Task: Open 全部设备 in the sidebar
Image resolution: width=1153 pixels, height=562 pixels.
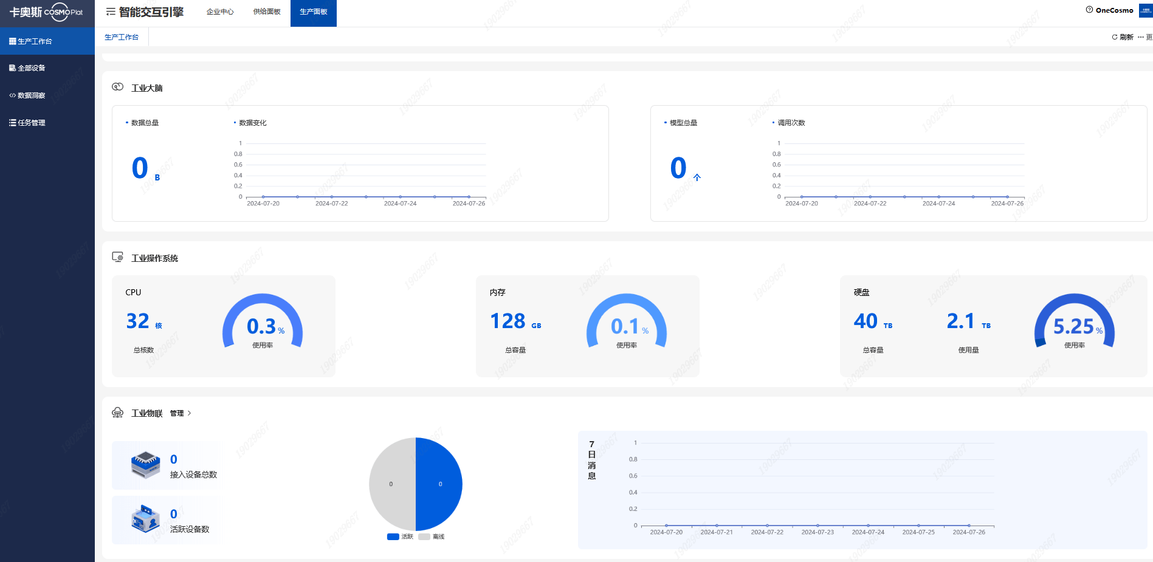Action: click(x=32, y=68)
